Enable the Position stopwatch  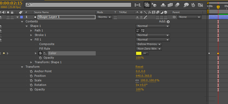(x=31, y=76)
